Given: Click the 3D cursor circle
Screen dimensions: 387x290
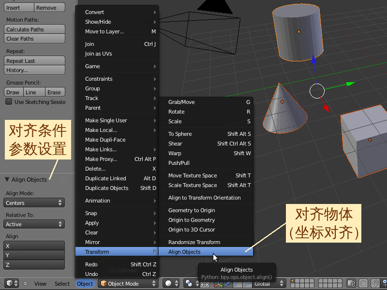Looking at the screenshot, I should pos(317,91).
